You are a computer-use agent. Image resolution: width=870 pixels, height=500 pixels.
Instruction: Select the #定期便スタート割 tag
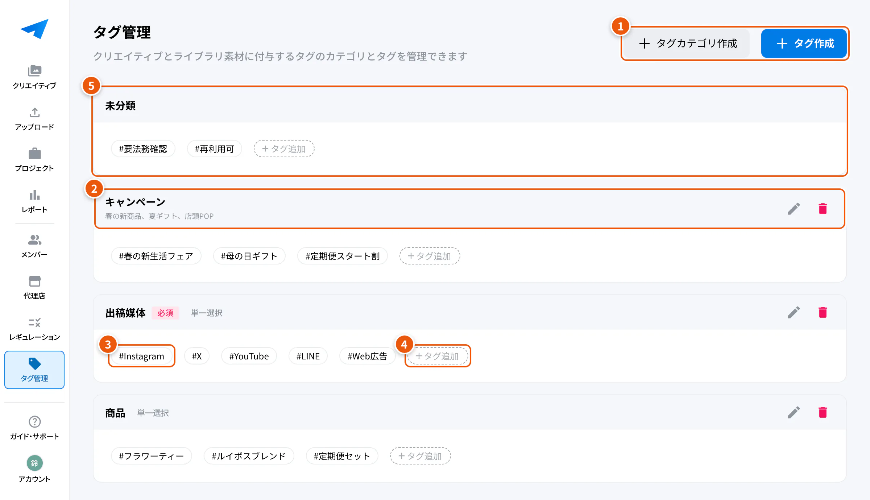(343, 256)
